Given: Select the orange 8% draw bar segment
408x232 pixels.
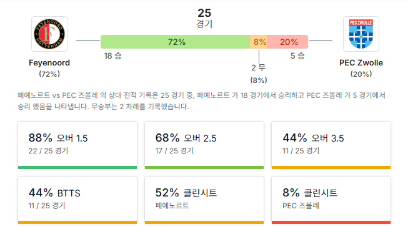Looking at the screenshot, I should (x=259, y=42).
